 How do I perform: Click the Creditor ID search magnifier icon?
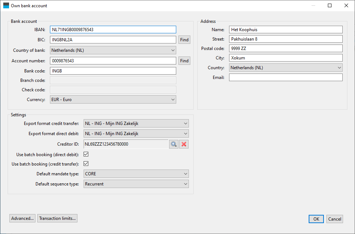[x=174, y=144]
